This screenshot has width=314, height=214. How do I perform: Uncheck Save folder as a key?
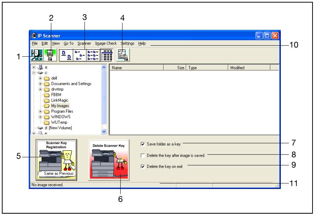click(x=143, y=144)
